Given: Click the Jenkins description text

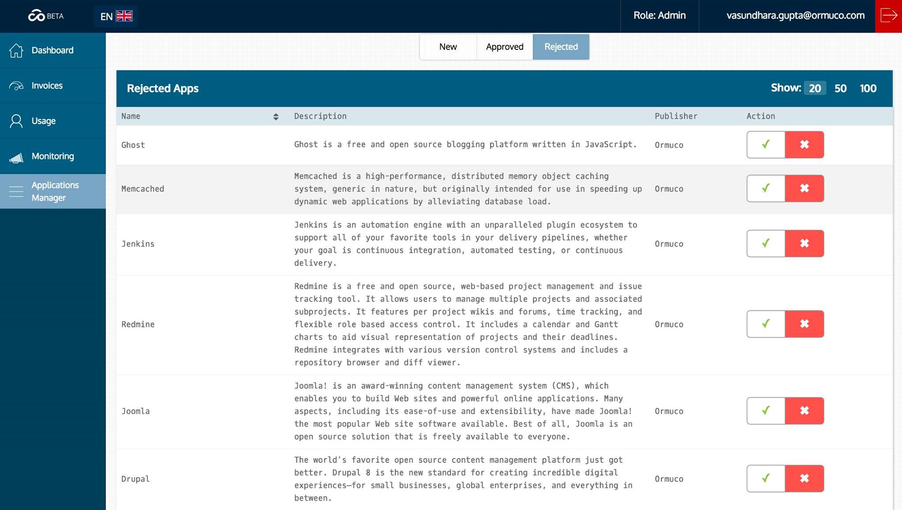Looking at the screenshot, I should click(466, 244).
